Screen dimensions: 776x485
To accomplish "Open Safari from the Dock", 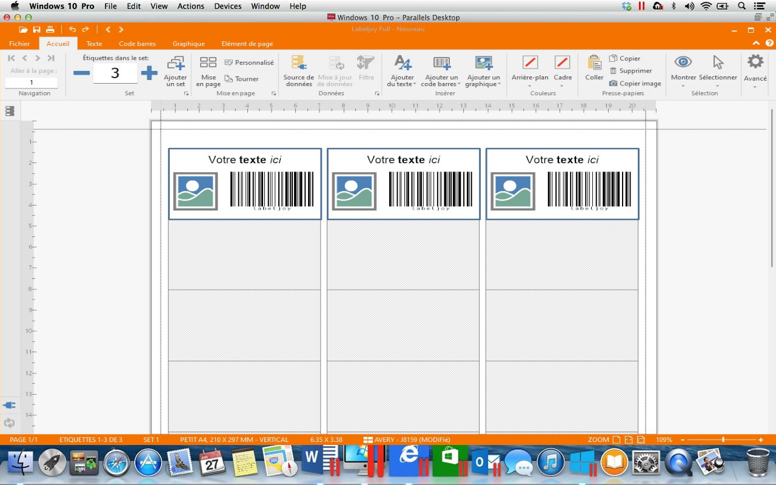I will 116,463.
